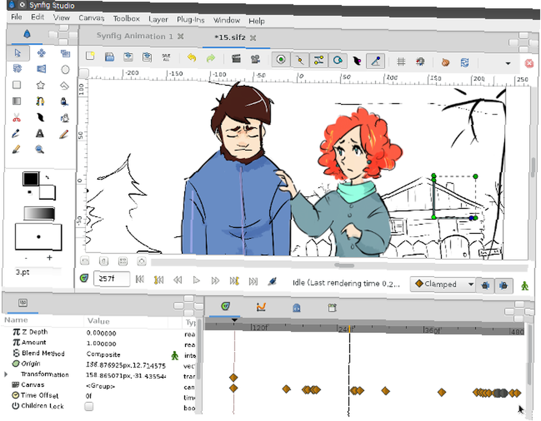Select the Mirror tool
The height and width of the screenshot is (421, 541).
coord(41,69)
